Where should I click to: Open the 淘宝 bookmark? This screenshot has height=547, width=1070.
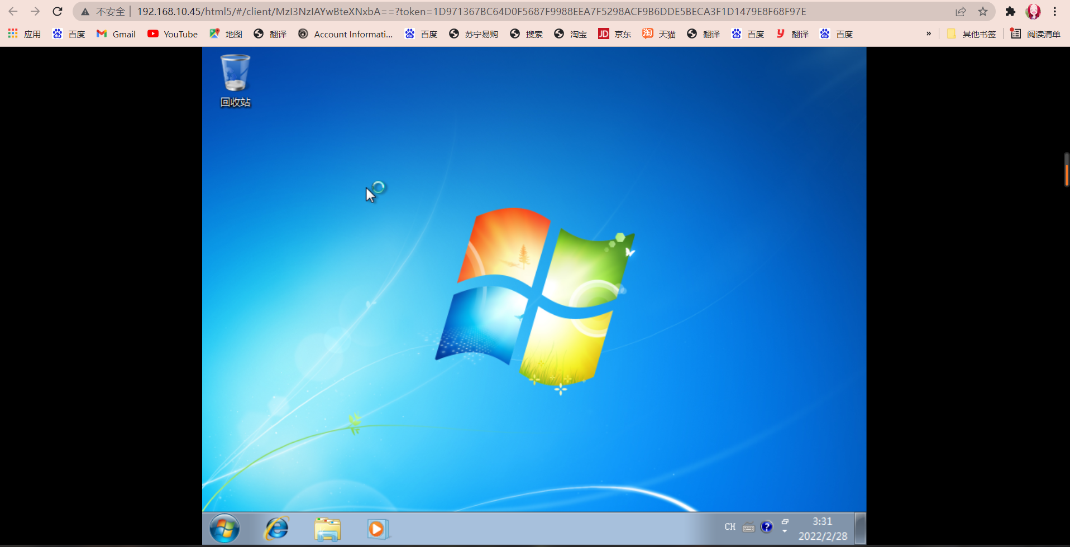click(570, 34)
